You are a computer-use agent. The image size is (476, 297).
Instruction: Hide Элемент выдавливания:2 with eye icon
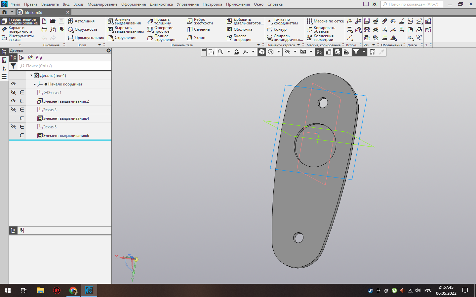13,101
